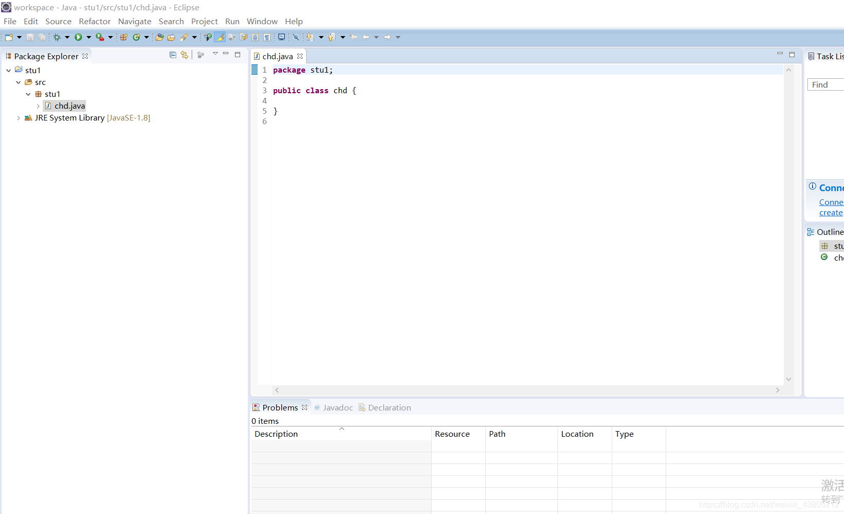Open the Window menu
844x514 pixels.
[x=262, y=21]
